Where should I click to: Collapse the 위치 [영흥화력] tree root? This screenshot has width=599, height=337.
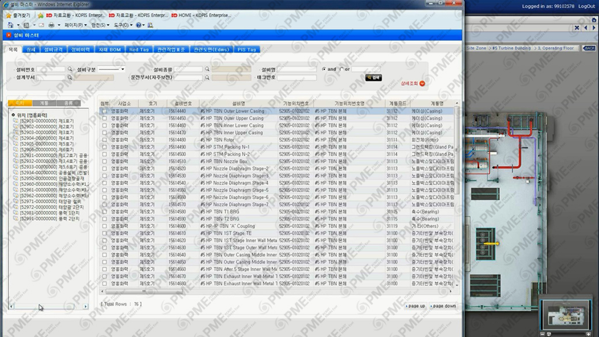coord(13,115)
